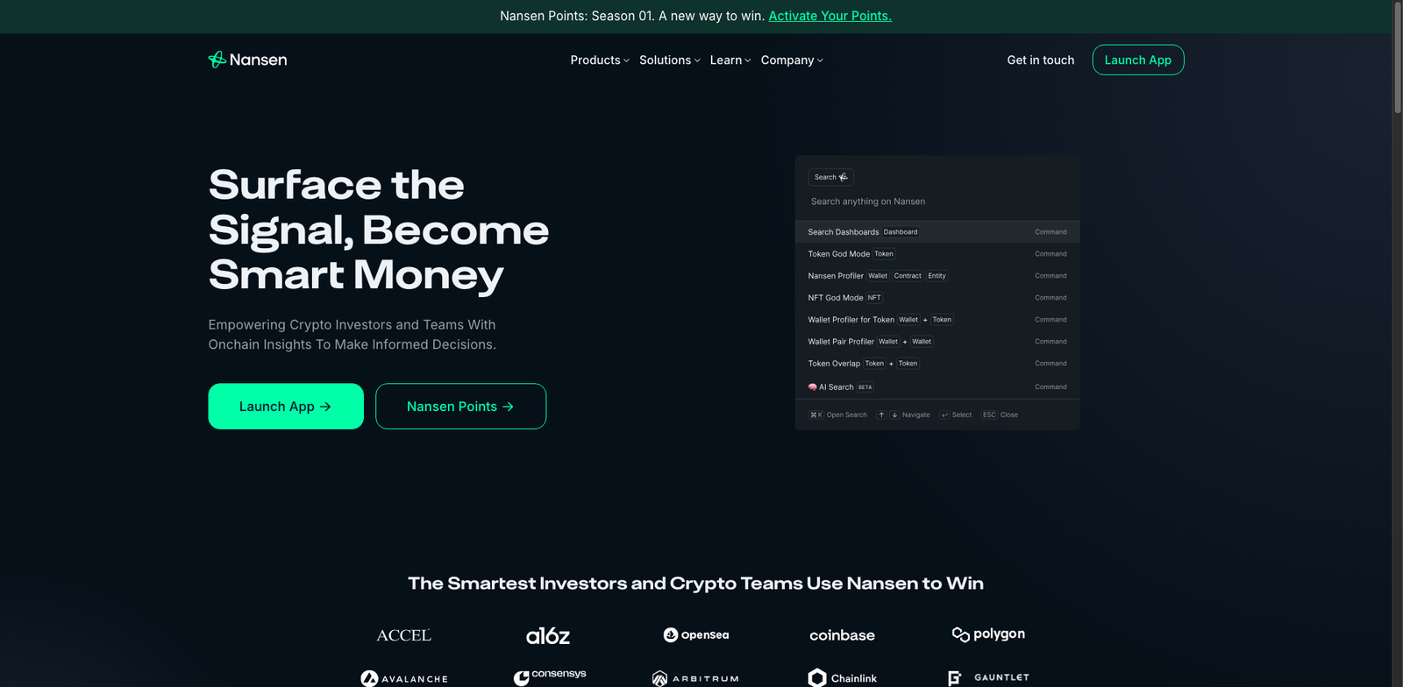Click the Accel logo
1403x687 pixels.
[403, 635]
